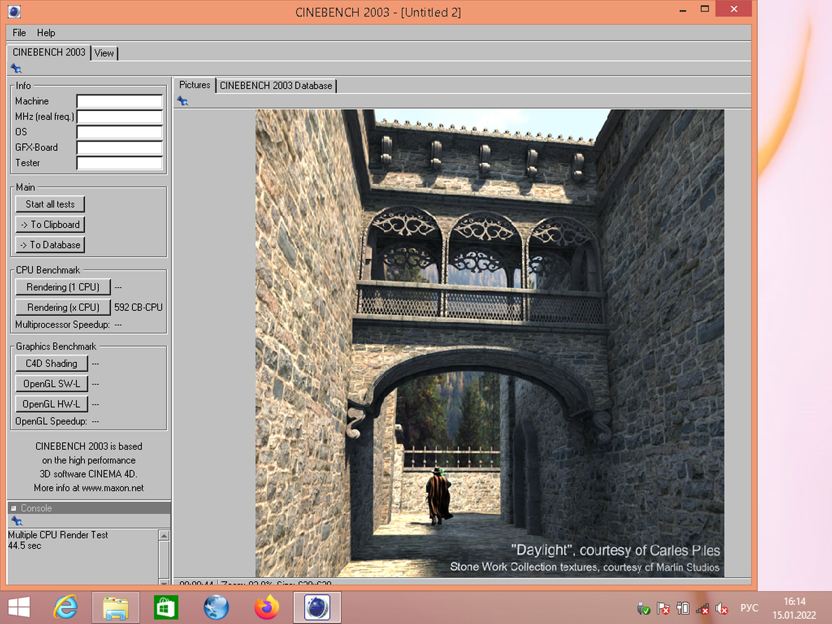Click the www.maxon.net info text

[113, 488]
